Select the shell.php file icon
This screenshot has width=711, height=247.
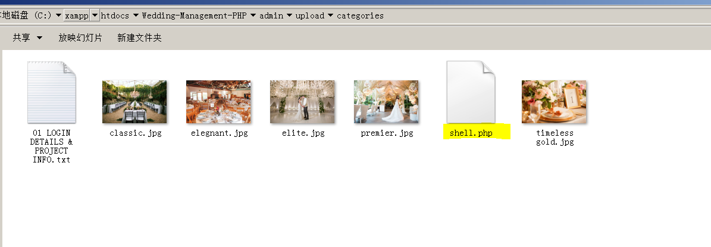pyautogui.click(x=471, y=92)
